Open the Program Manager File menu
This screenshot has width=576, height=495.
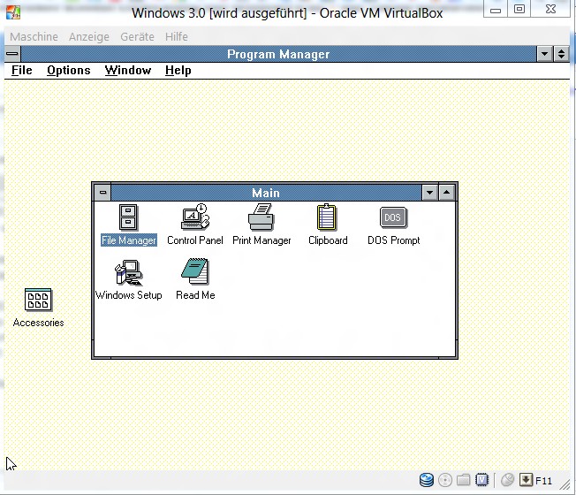click(22, 70)
